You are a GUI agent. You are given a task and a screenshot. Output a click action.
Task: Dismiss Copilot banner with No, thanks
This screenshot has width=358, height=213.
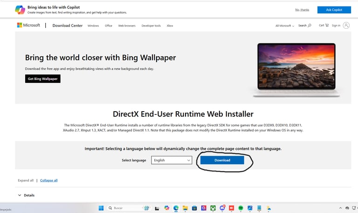coord(302,10)
